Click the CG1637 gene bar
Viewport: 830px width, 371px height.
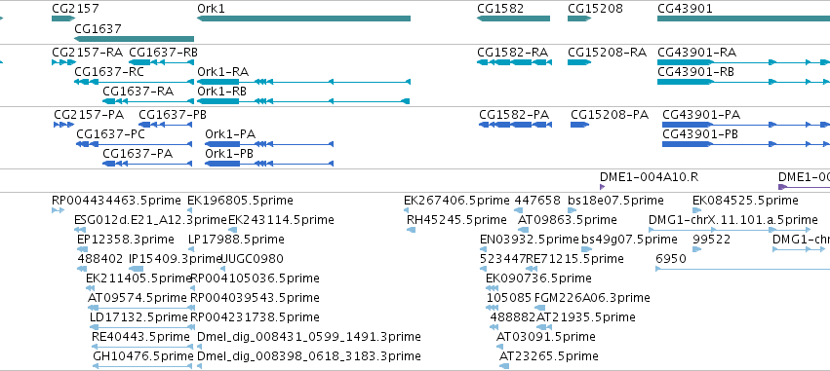[x=134, y=39]
